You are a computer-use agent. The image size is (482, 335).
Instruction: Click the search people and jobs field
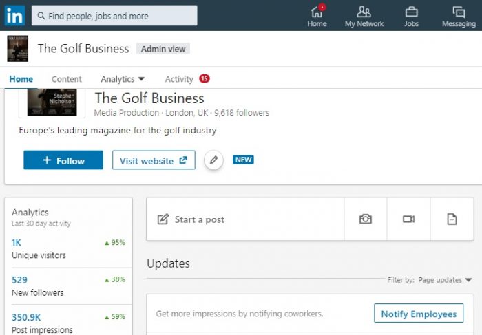click(114, 16)
